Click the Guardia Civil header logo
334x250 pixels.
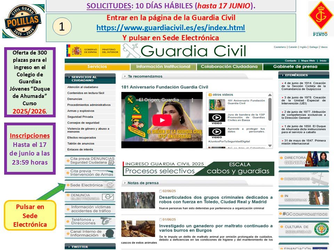click(184, 51)
